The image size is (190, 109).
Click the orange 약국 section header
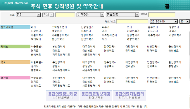tap(15, 62)
